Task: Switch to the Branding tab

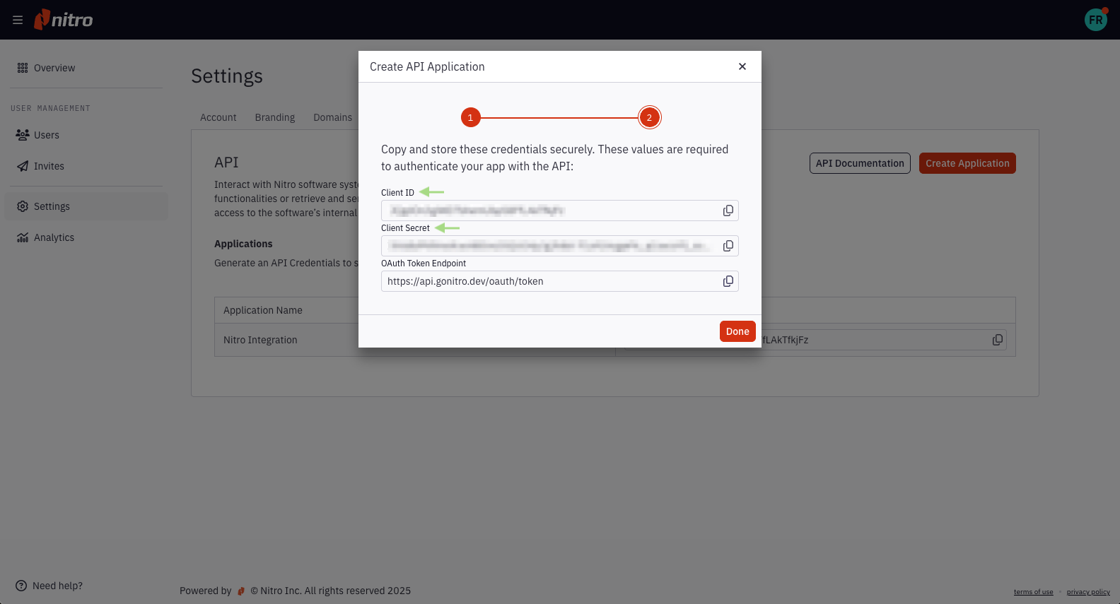Action: (x=275, y=117)
